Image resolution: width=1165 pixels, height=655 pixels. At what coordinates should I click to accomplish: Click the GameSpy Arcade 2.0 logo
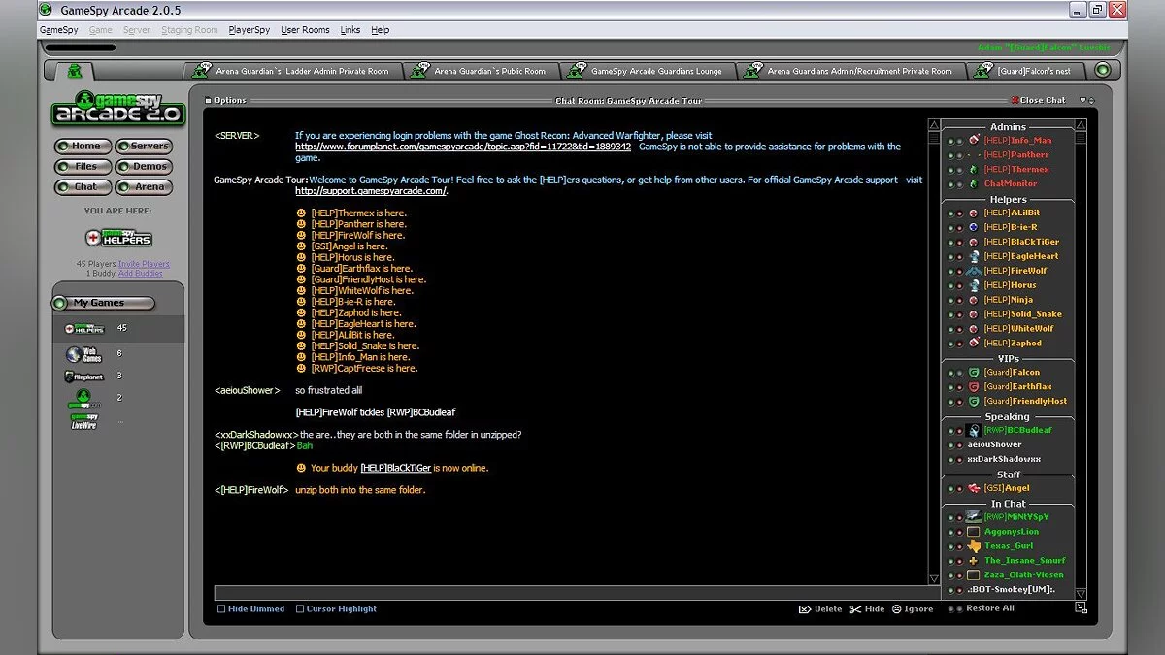118,108
